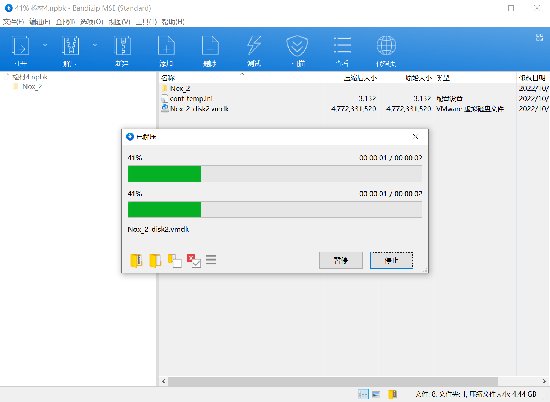Viewport: 550px width, 402px height.
Task: Switch to details list view icon in status bar
Action: coord(363,394)
